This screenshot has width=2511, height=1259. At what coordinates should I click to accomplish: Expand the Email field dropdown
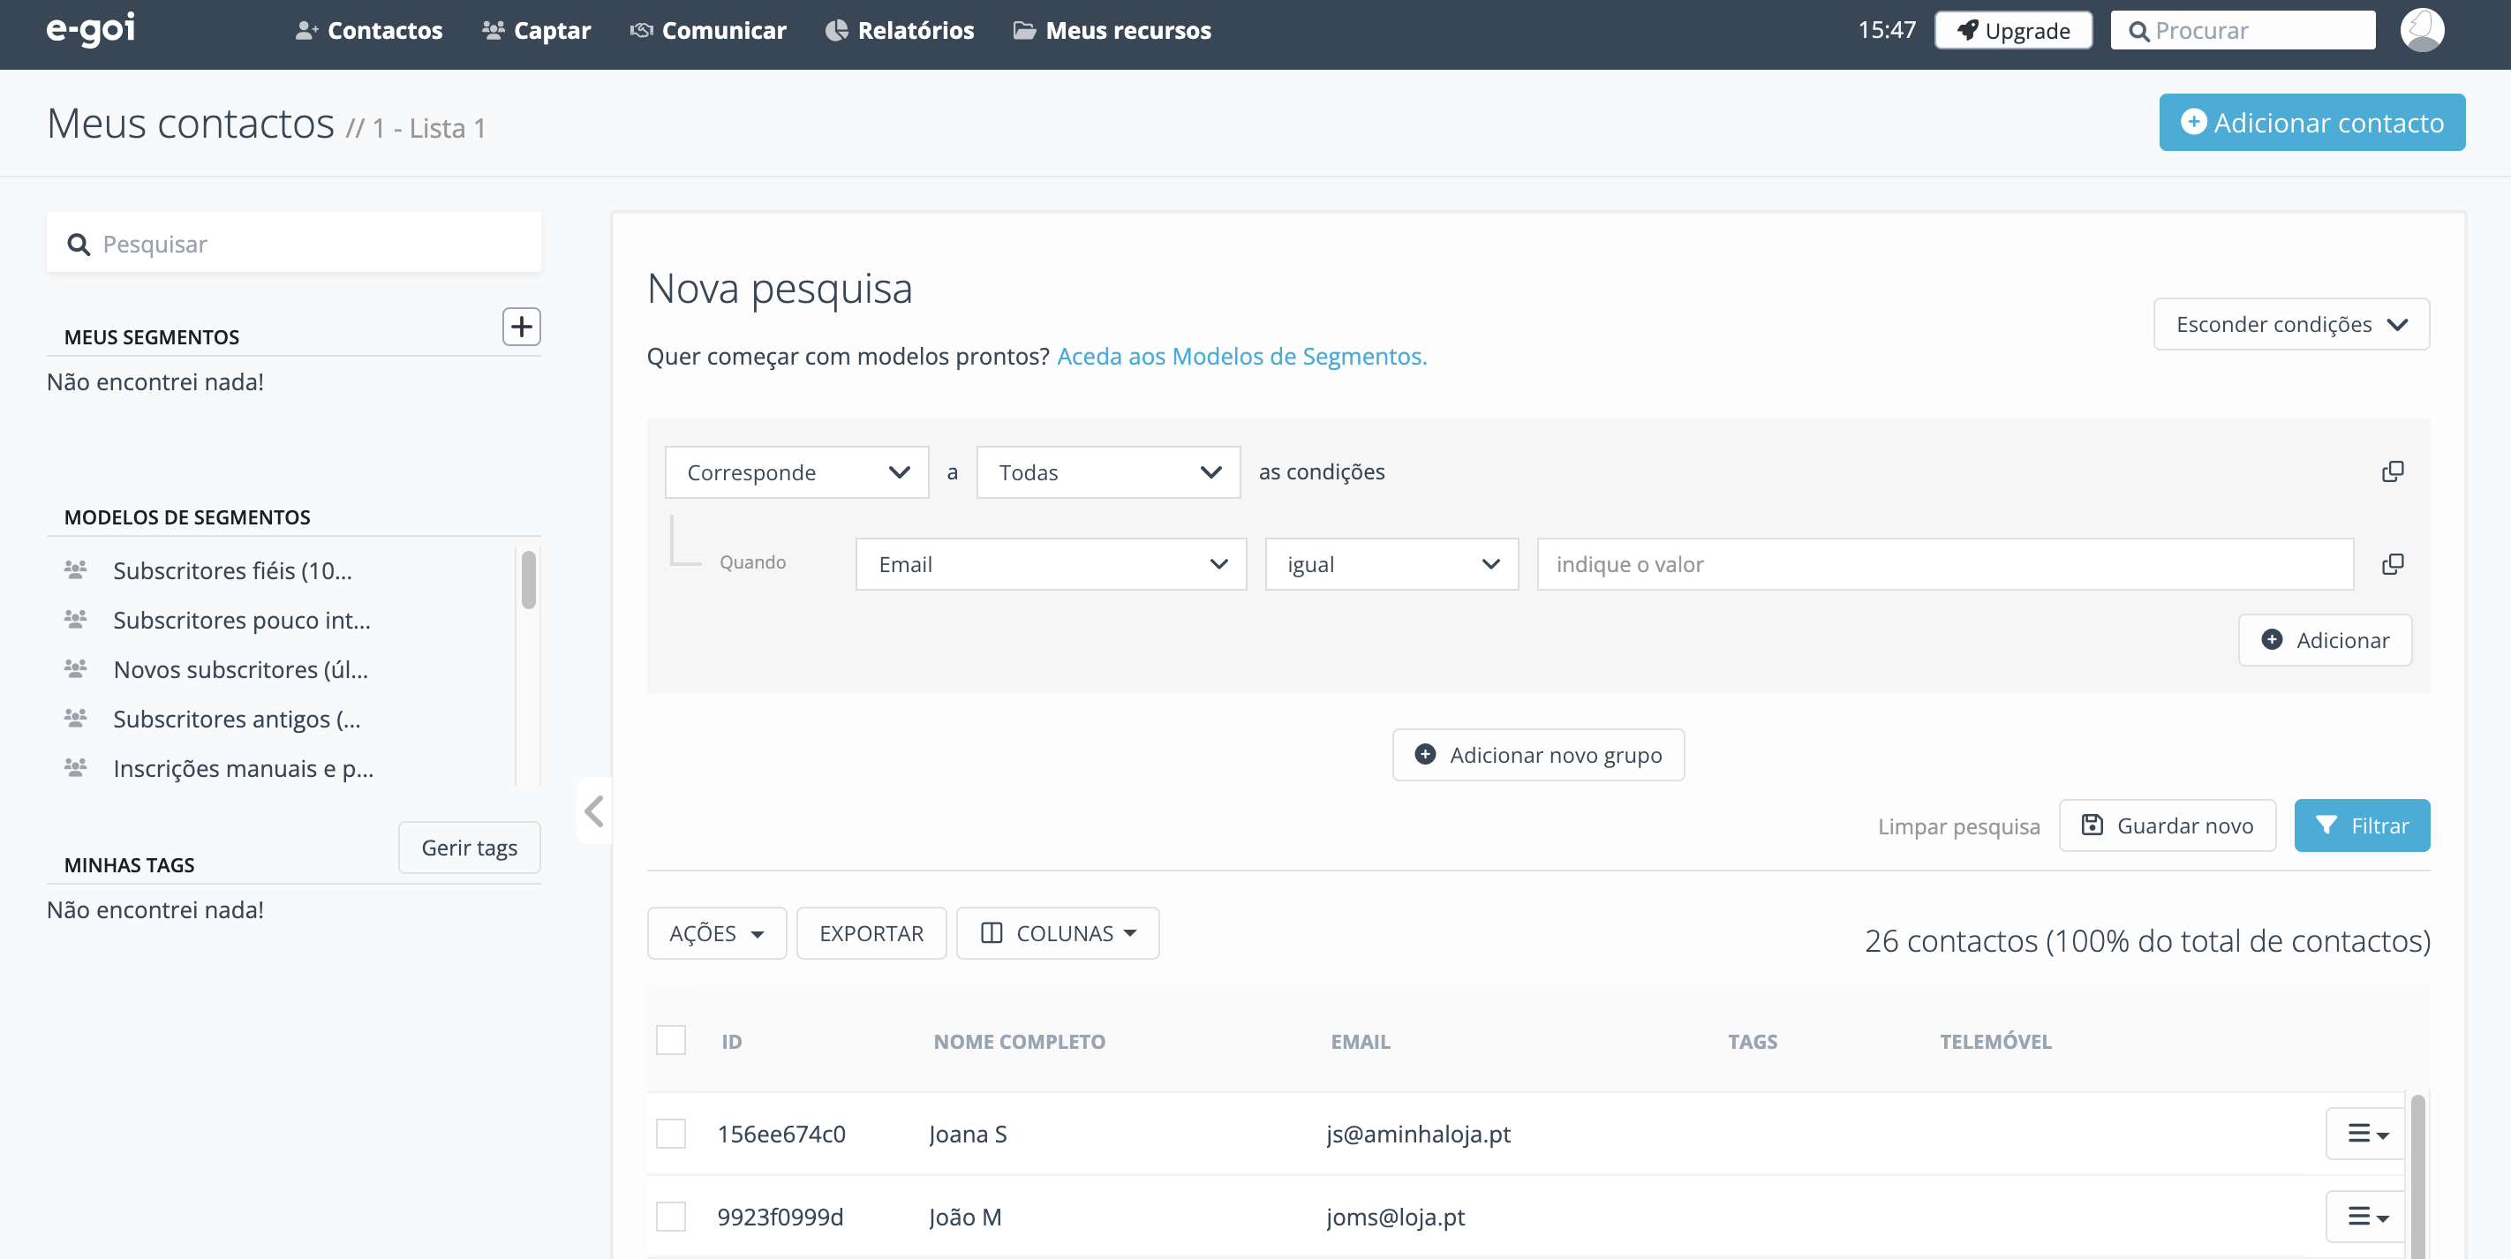click(1050, 564)
